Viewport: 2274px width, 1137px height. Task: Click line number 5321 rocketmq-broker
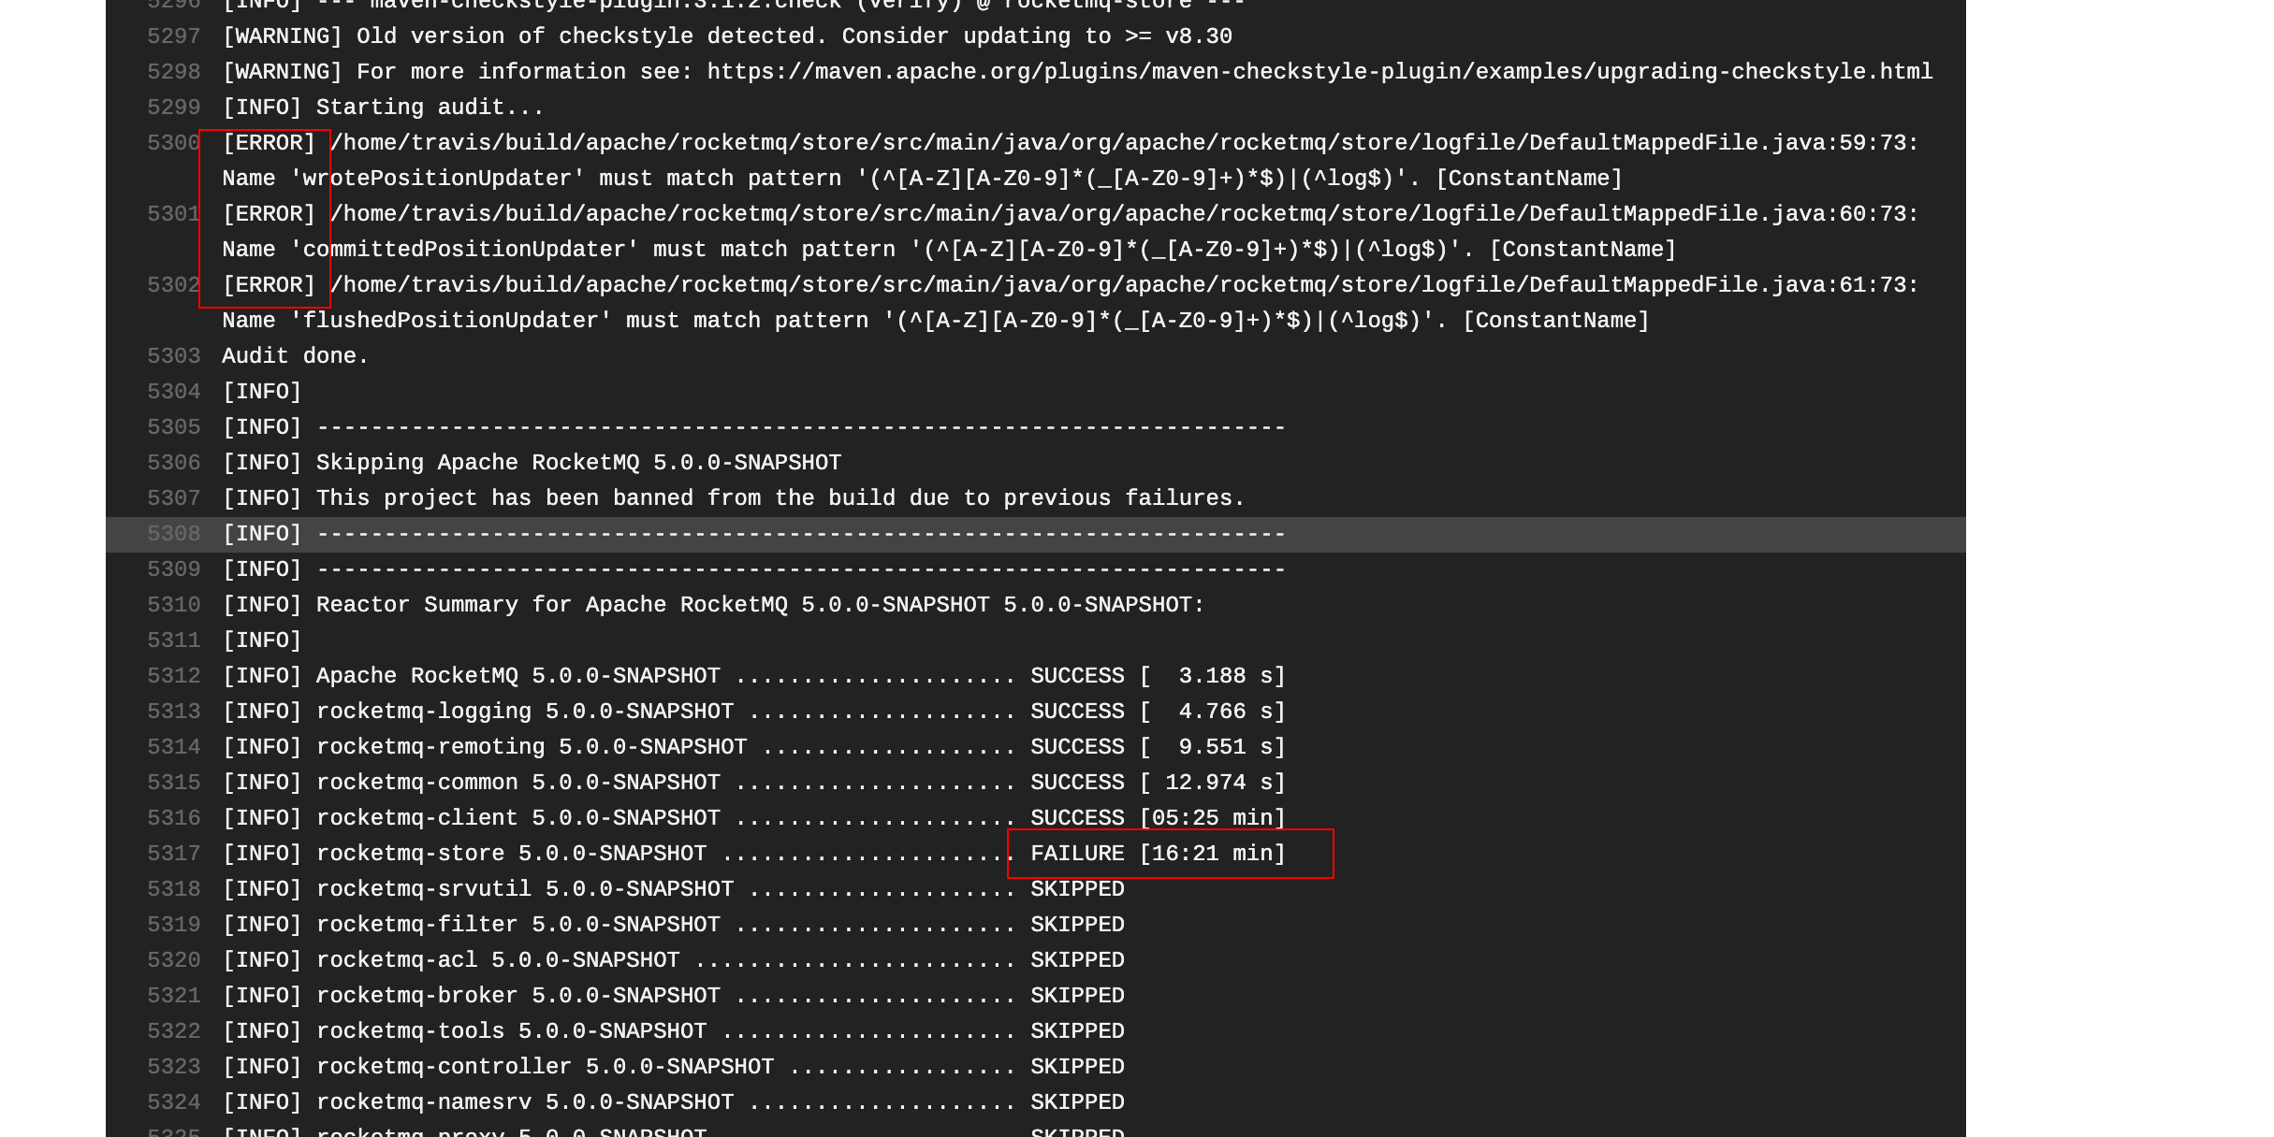coord(174,996)
